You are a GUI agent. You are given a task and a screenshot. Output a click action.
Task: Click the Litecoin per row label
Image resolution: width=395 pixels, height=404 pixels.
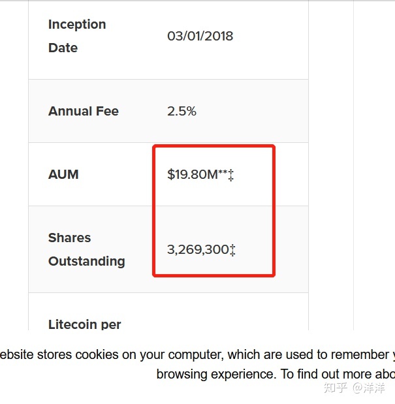click(84, 324)
